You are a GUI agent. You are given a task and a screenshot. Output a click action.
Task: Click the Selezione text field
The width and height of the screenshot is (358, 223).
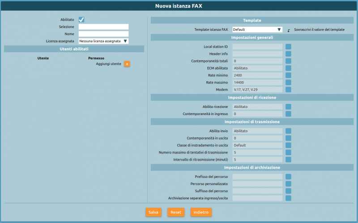pyautogui.click(x=103, y=27)
